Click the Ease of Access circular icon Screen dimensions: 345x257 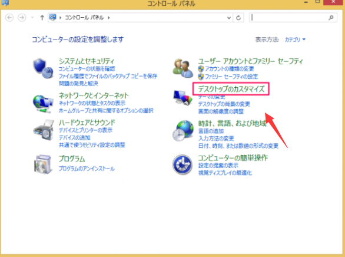183,164
